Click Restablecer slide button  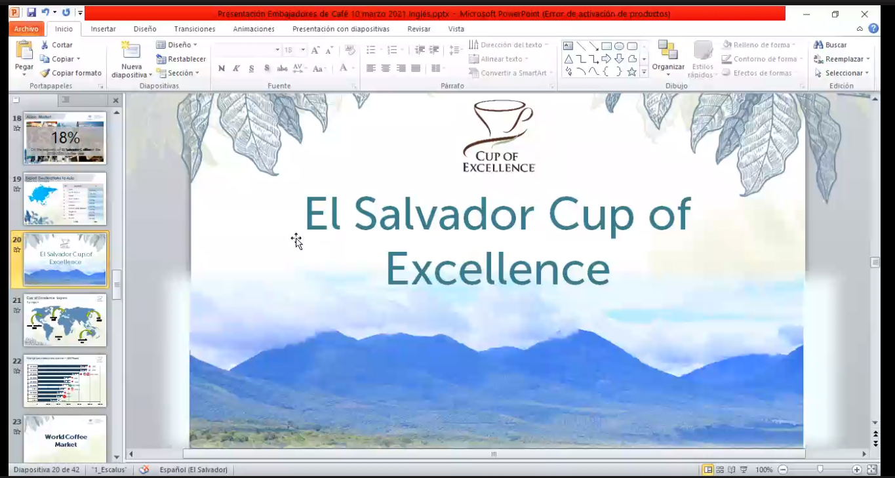(x=182, y=59)
